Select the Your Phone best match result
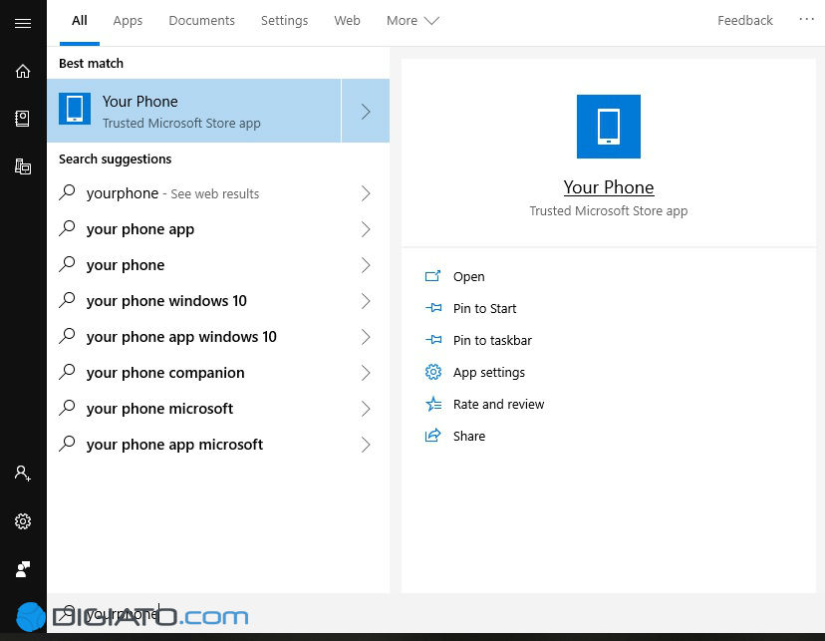This screenshot has height=641, width=825. click(x=194, y=111)
